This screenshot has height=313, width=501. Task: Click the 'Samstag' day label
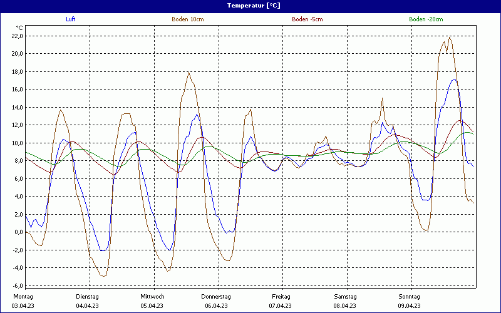coord(346,297)
